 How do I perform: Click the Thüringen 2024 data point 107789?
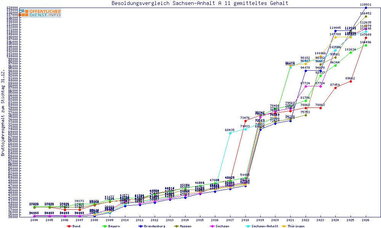336,37
